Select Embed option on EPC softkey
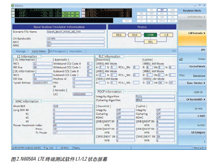214x164 pixels. pyautogui.click(x=202, y=59)
